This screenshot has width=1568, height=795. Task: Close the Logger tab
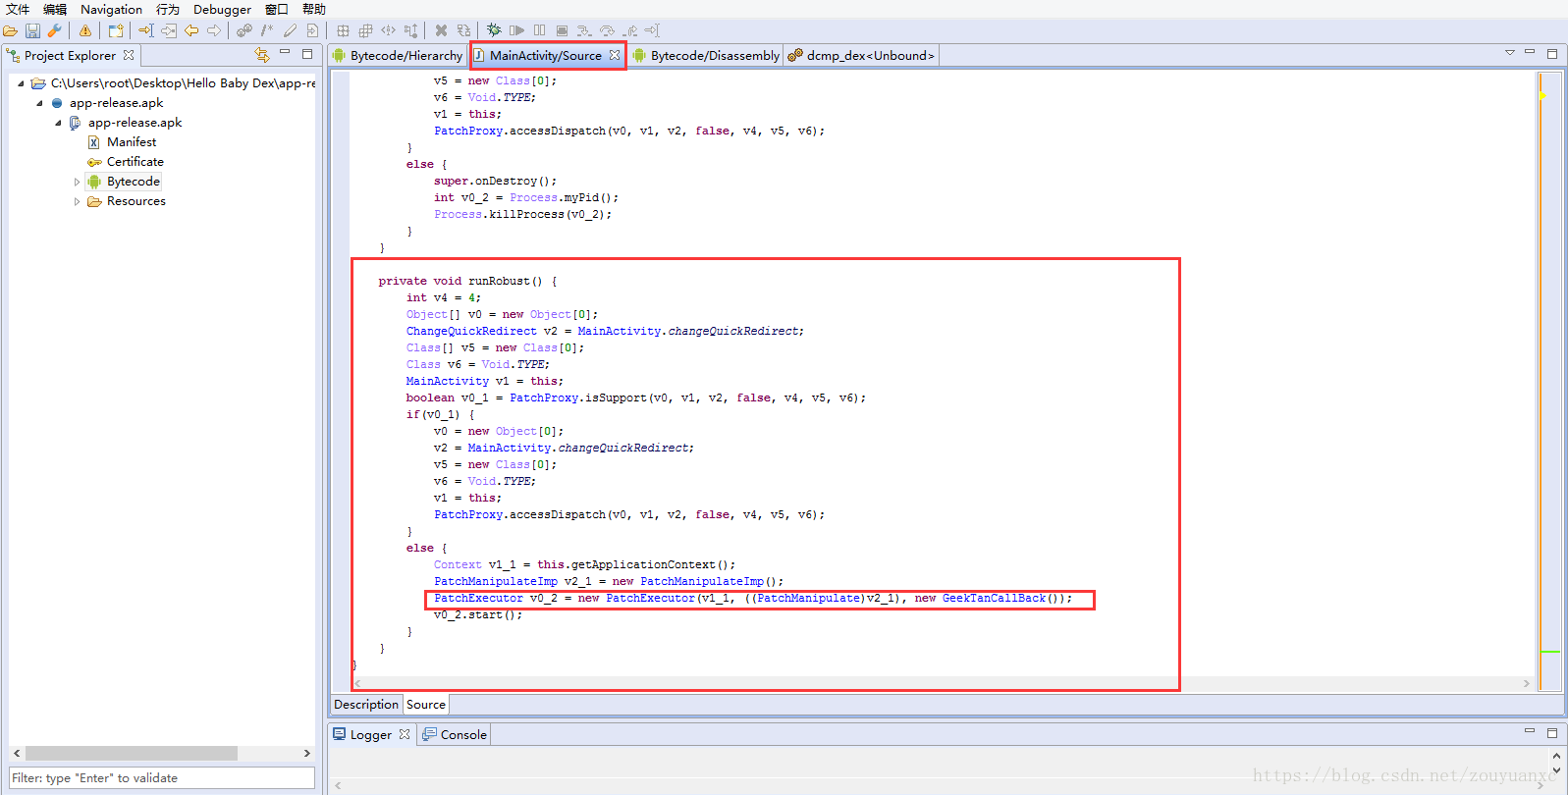(x=404, y=734)
